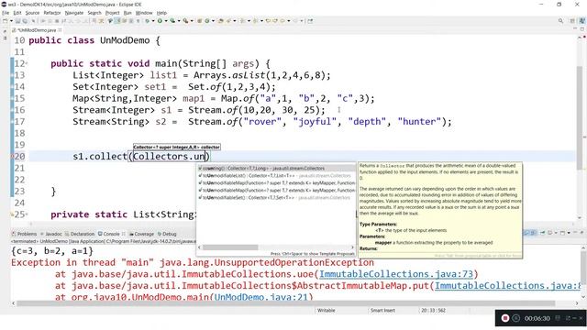Select the UnModDemo.java editor tab
The height and width of the screenshot is (330, 587).
pyautogui.click(x=37, y=30)
